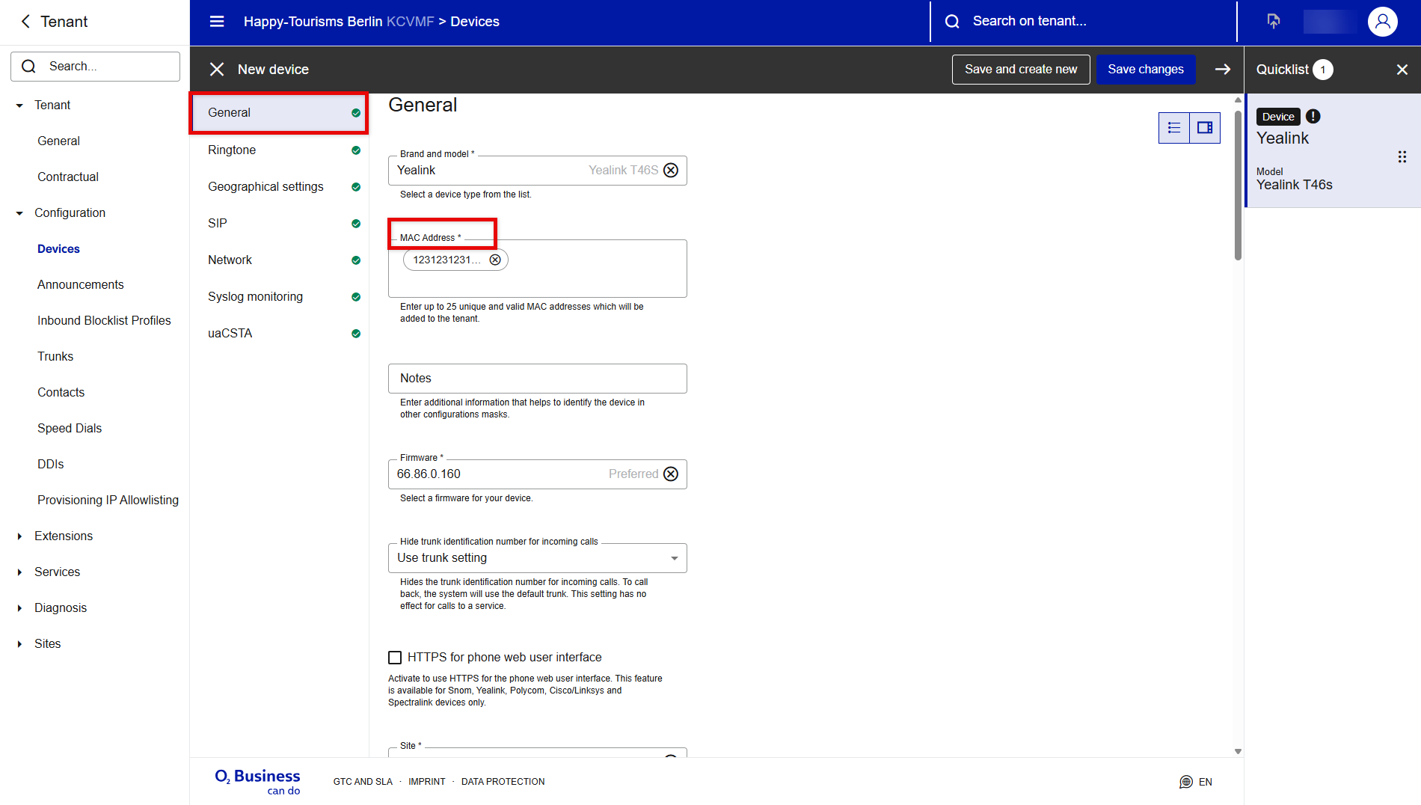Open the hamburger menu icon
Viewport: 1421px width, 805px height.
217,22
